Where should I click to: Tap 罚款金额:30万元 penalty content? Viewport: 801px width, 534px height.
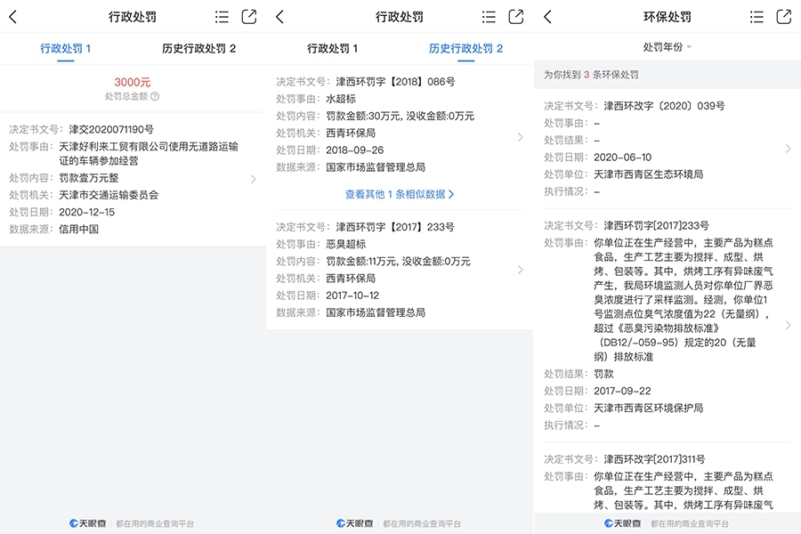tap(400, 116)
